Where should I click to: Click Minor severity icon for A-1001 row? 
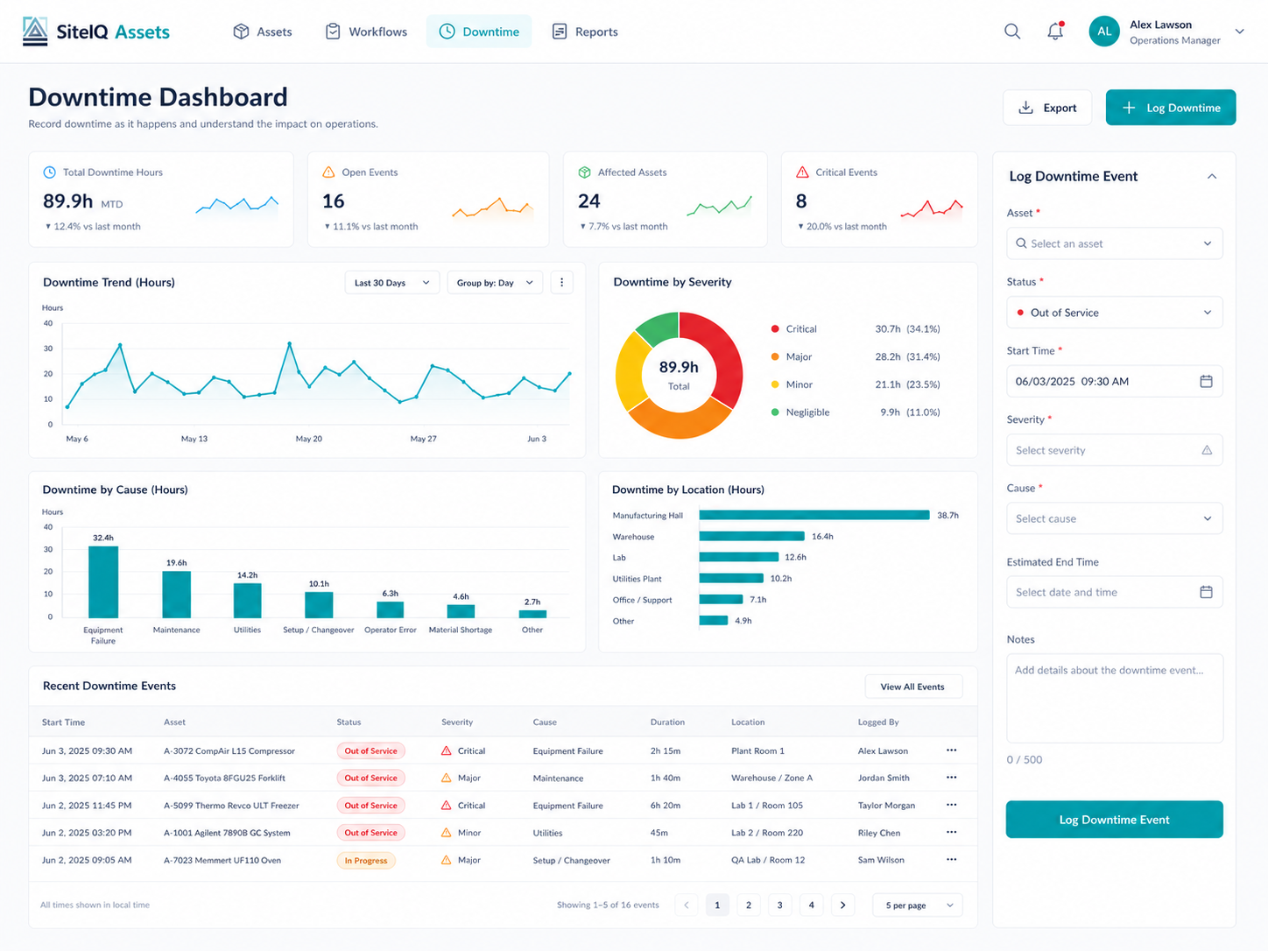447,833
